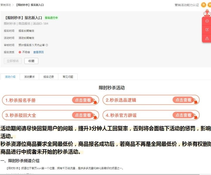
Task: Switch to the 活动要求 tab
Action: click(x=29, y=77)
